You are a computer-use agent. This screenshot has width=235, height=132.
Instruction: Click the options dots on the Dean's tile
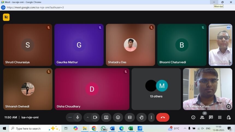click(x=228, y=28)
